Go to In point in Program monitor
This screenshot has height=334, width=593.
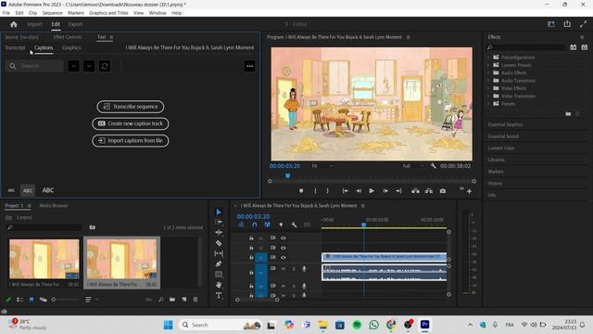tap(346, 191)
